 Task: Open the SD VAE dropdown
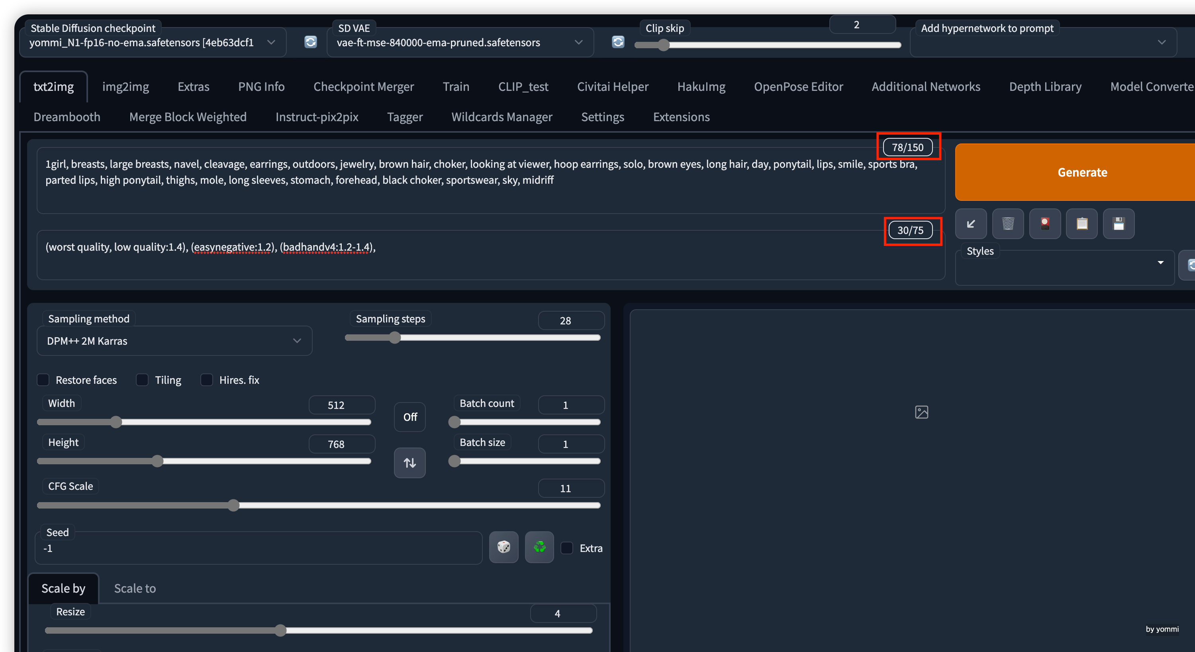460,43
